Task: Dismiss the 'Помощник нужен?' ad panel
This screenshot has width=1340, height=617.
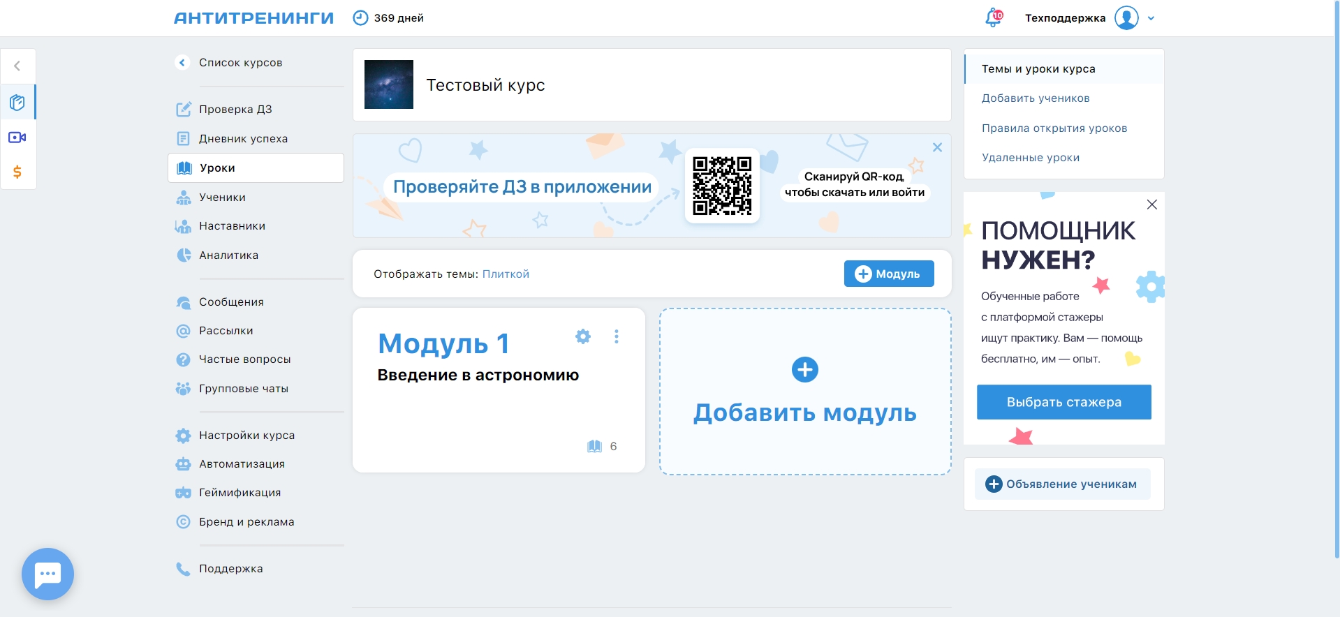Action: pyautogui.click(x=1151, y=205)
